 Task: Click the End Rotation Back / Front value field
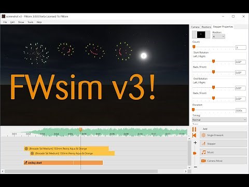point(240,99)
